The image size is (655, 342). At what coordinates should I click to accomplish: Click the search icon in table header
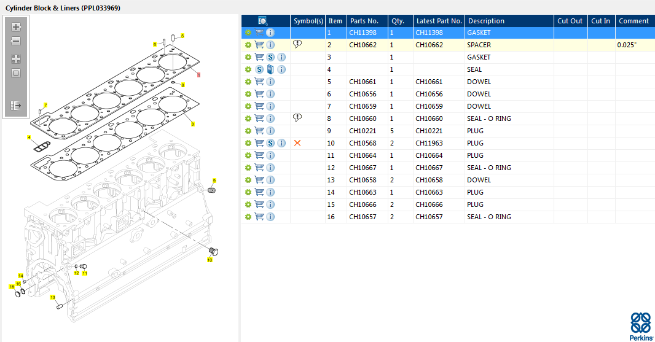pyautogui.click(x=262, y=21)
